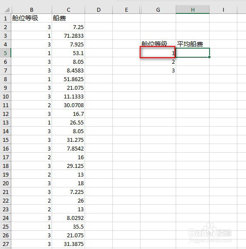The image size is (246, 249).
Task: Click fare value 7.925
Action: (x=69, y=44)
